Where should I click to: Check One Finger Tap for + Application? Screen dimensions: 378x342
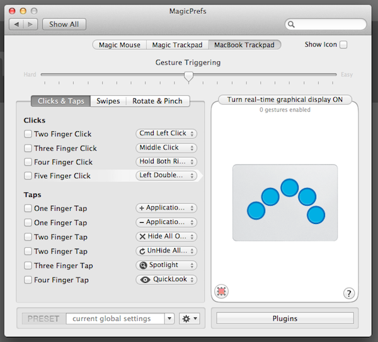tap(28, 208)
